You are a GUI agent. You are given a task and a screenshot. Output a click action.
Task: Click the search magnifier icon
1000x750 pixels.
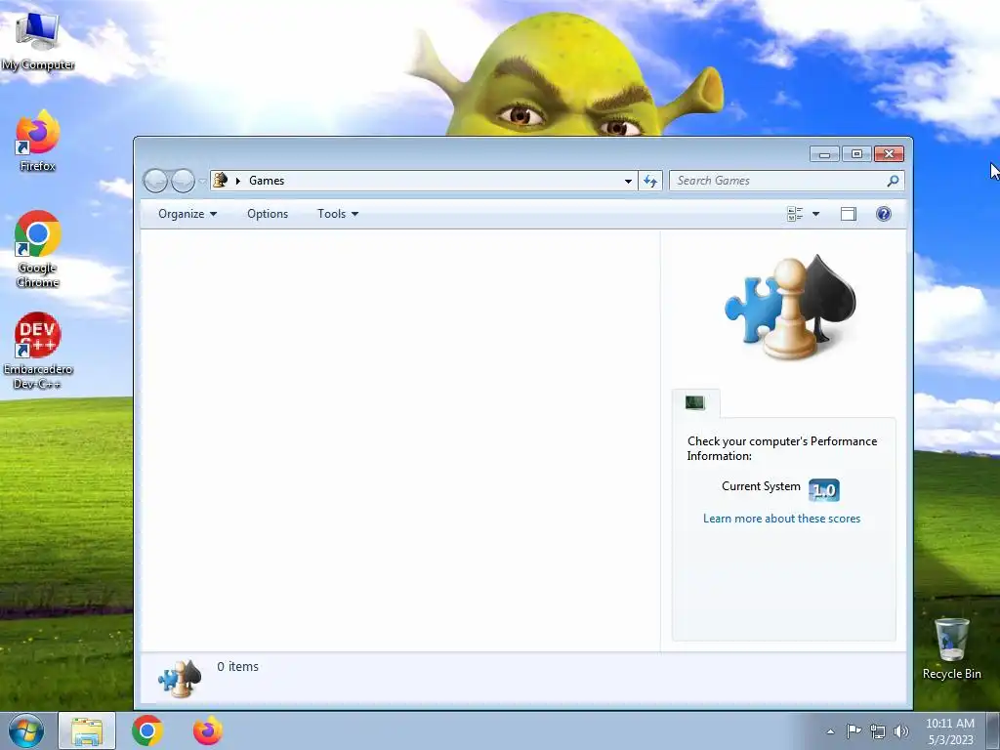(x=893, y=181)
